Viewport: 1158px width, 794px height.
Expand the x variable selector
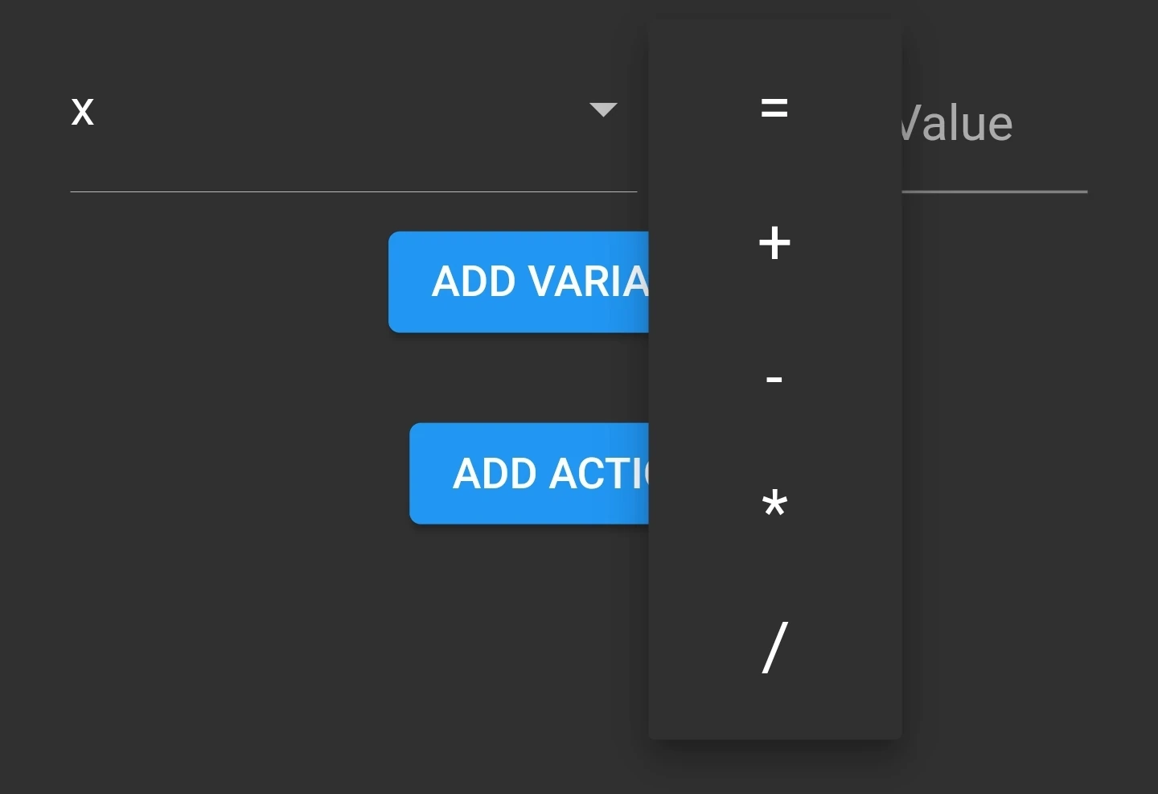602,109
